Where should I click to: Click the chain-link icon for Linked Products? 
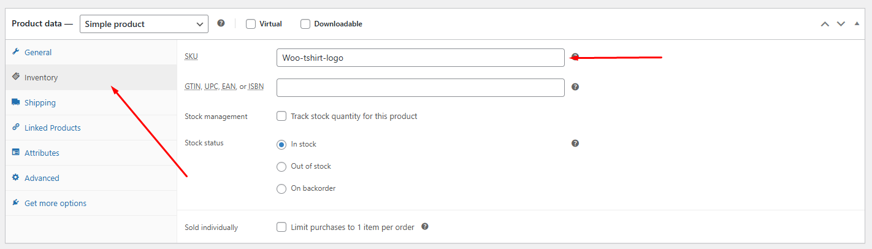coord(16,128)
